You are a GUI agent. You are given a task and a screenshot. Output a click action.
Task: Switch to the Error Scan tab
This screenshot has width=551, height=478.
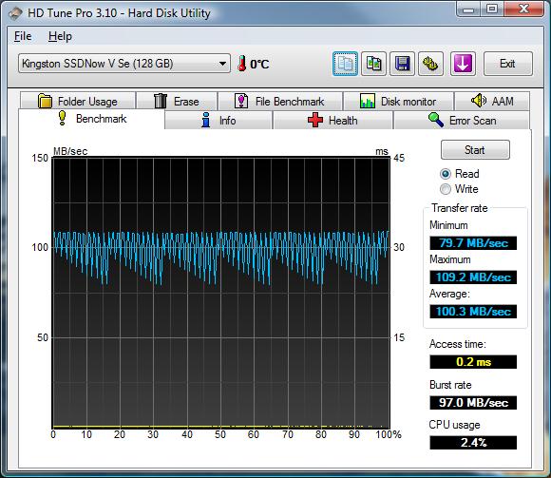point(462,120)
